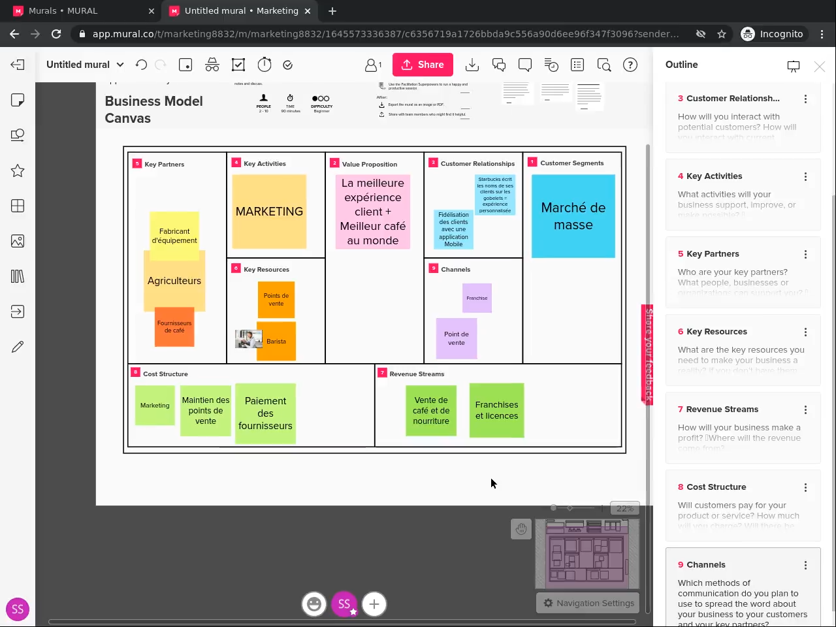Open the summon/frame outline icon in toolbar
Viewport: 836px width, 627px height.
point(238,65)
